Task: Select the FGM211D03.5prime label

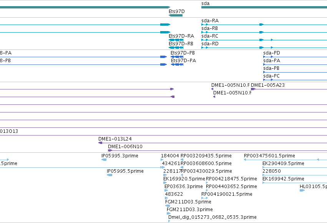Action: [x=188, y=202]
